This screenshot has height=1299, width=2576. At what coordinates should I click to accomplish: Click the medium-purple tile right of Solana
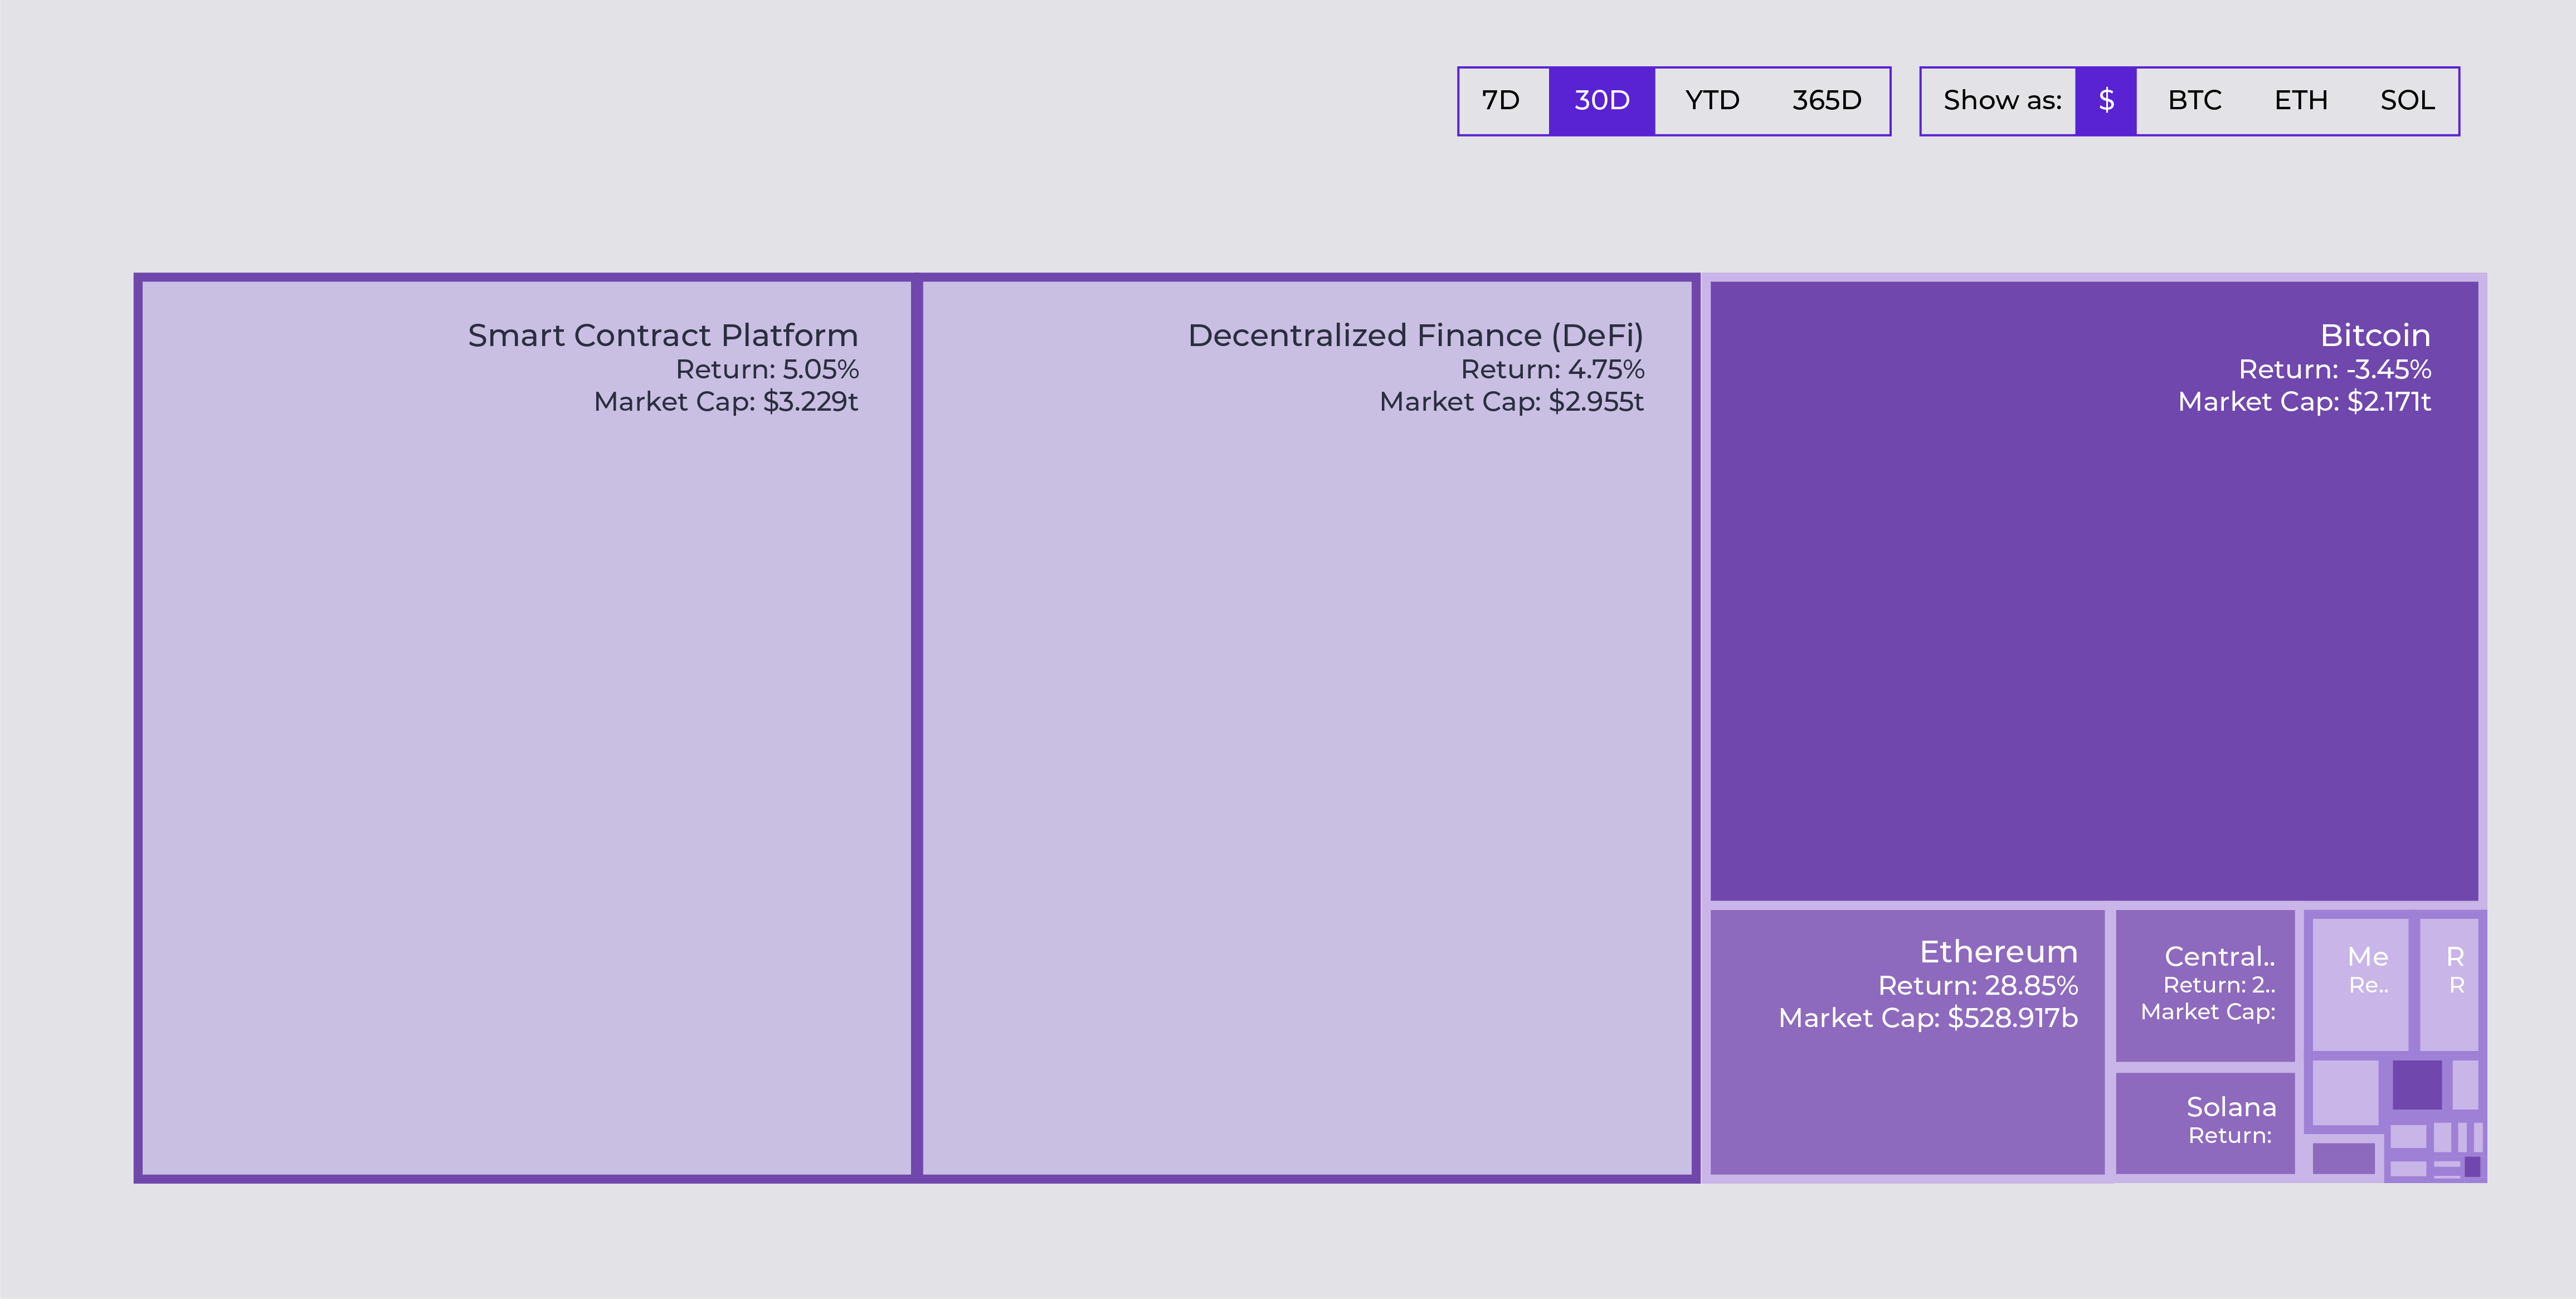pyautogui.click(x=2343, y=1158)
